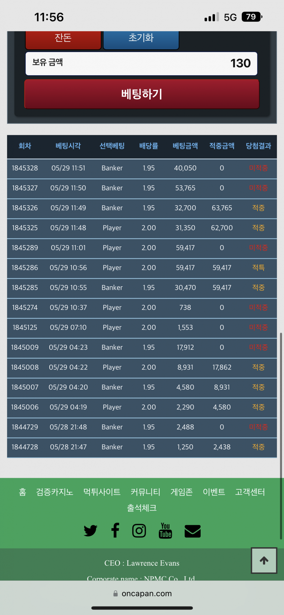Select the bet history row 1845328

click(142, 168)
